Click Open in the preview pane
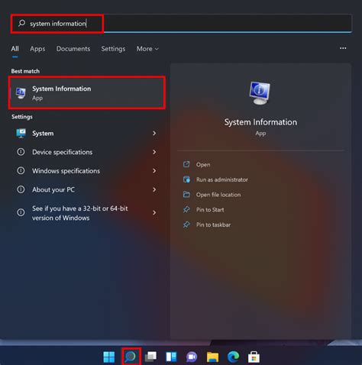Viewport: 362px width, 365px height. 203,165
